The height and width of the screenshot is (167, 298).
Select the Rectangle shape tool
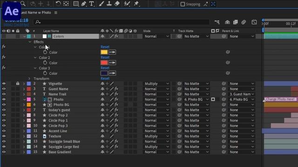click(x=76, y=4)
